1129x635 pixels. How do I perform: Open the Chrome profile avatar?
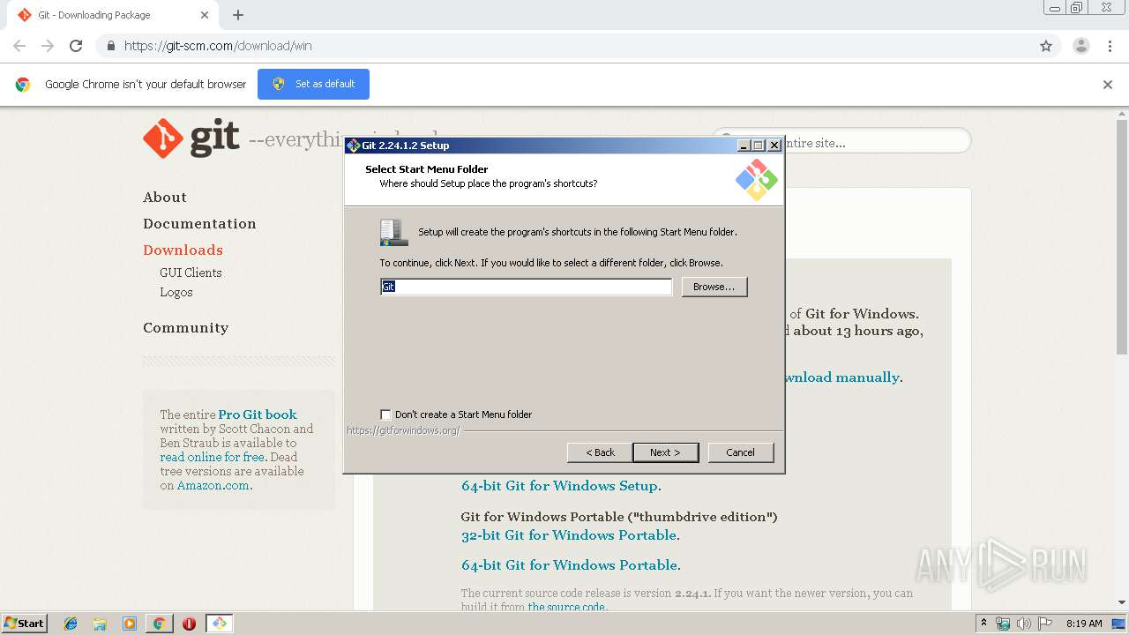point(1081,46)
